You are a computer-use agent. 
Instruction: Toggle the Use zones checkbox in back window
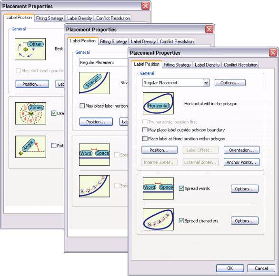[x=54, y=113]
